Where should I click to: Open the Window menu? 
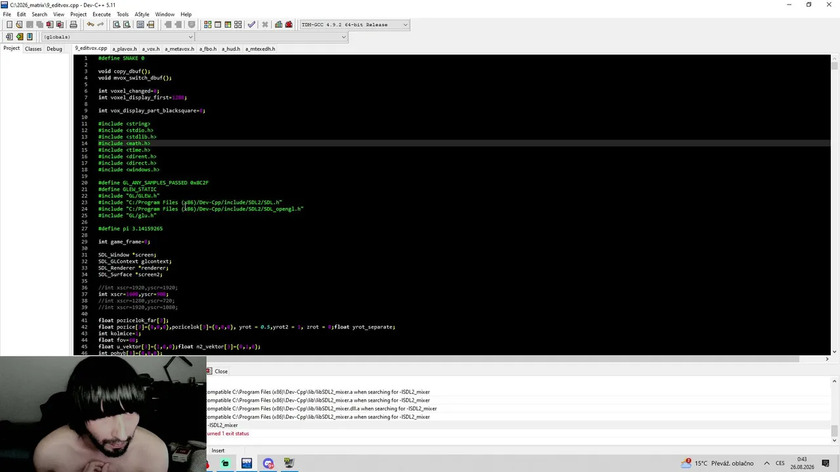[x=165, y=14]
